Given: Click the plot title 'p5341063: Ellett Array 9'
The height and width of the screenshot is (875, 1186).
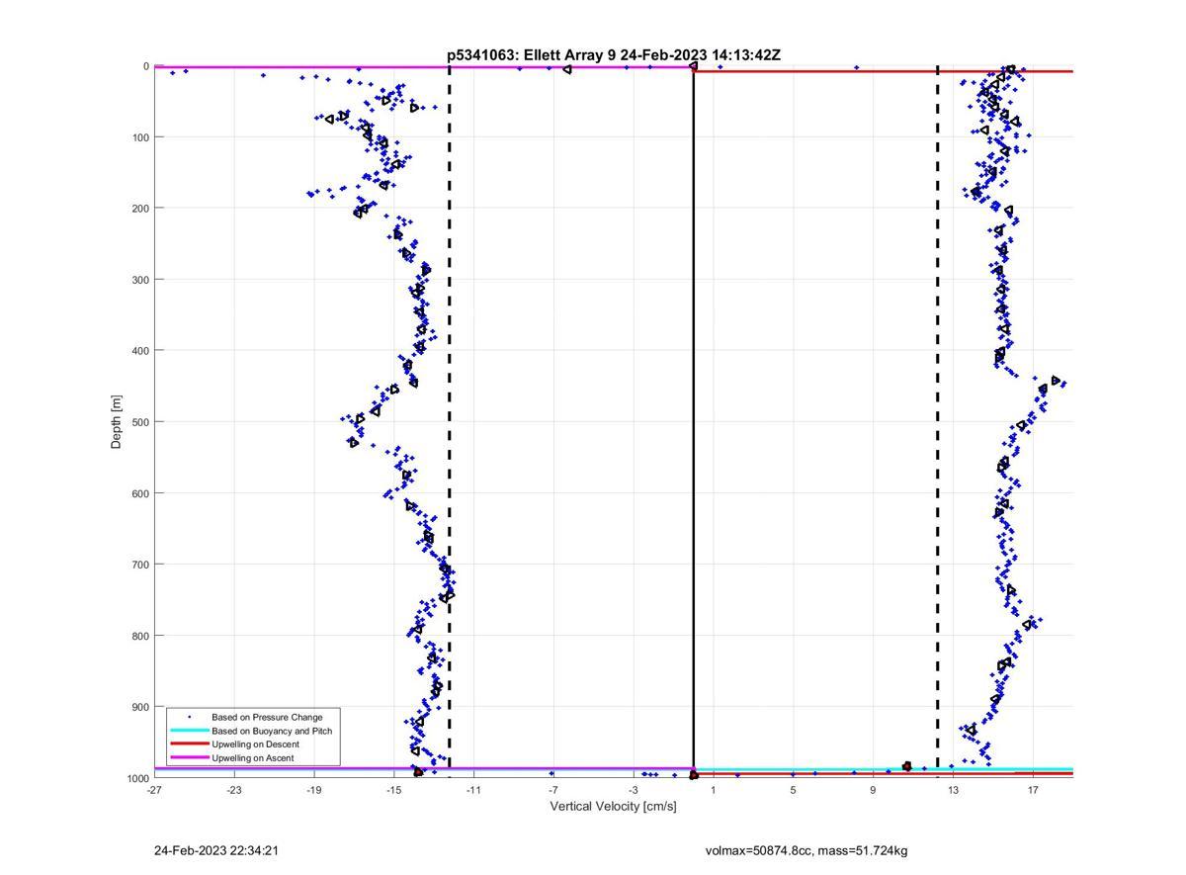Looking at the screenshot, I should (x=532, y=55).
